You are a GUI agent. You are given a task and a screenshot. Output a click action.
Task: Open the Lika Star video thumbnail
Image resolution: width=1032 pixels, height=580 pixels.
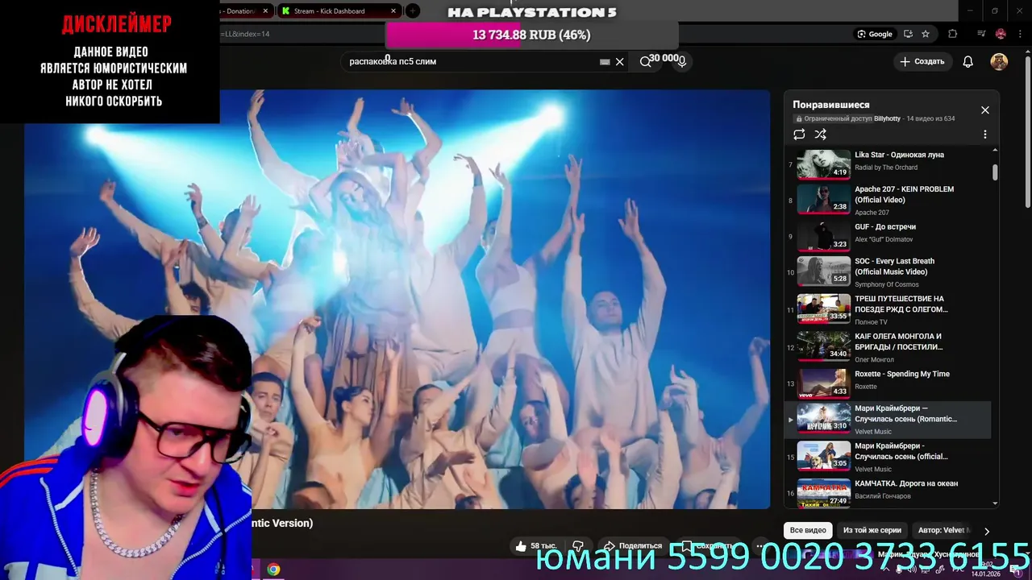tap(824, 164)
